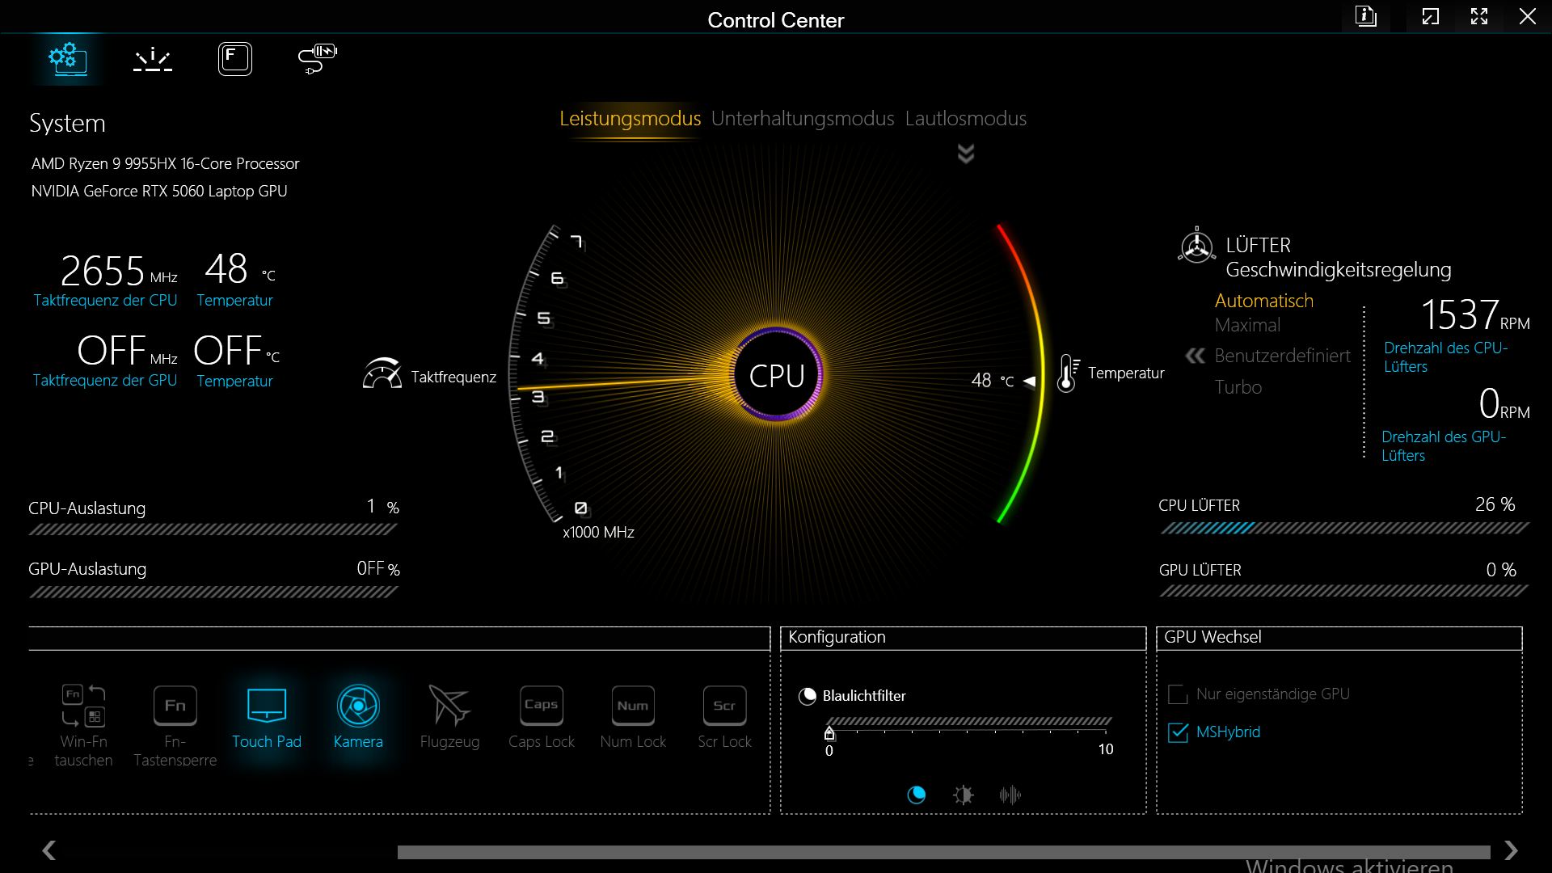Toggle the Kamera button
Image resolution: width=1552 pixels, height=873 pixels.
[x=358, y=706]
